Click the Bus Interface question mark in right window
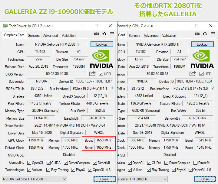The width and height of the screenshot is (218, 184). (213, 89)
